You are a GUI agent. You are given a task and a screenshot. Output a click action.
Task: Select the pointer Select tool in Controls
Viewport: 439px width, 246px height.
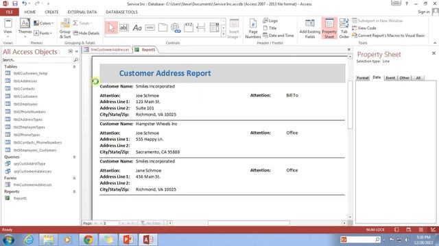[x=111, y=27]
